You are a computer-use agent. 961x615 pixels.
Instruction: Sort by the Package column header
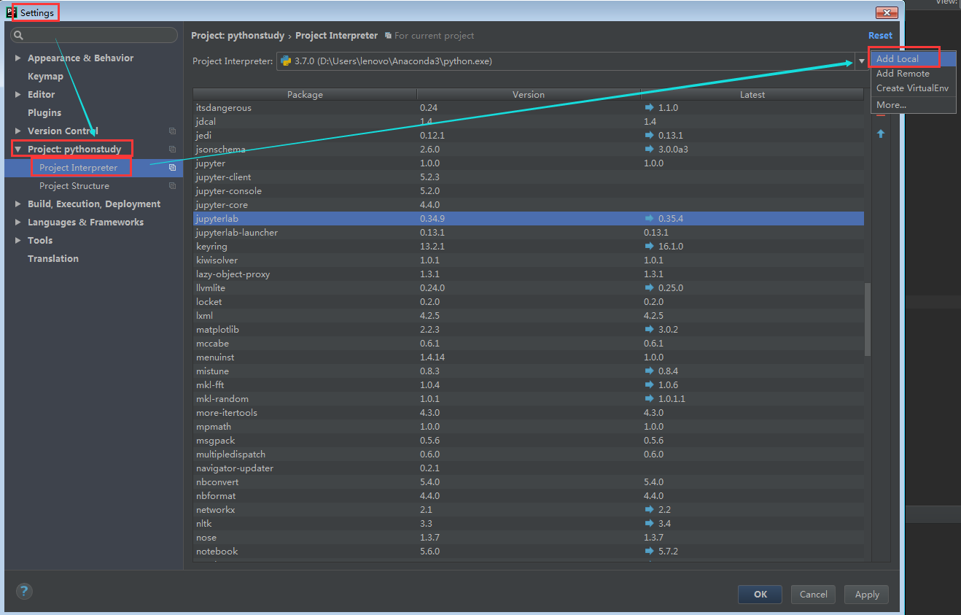(305, 95)
